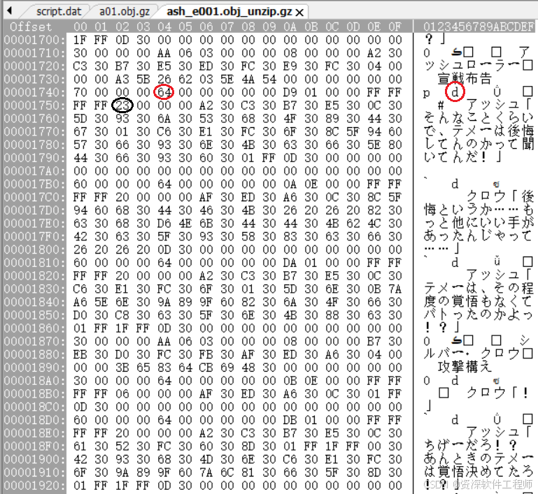Click decoded text 宣戦布告

(465, 79)
